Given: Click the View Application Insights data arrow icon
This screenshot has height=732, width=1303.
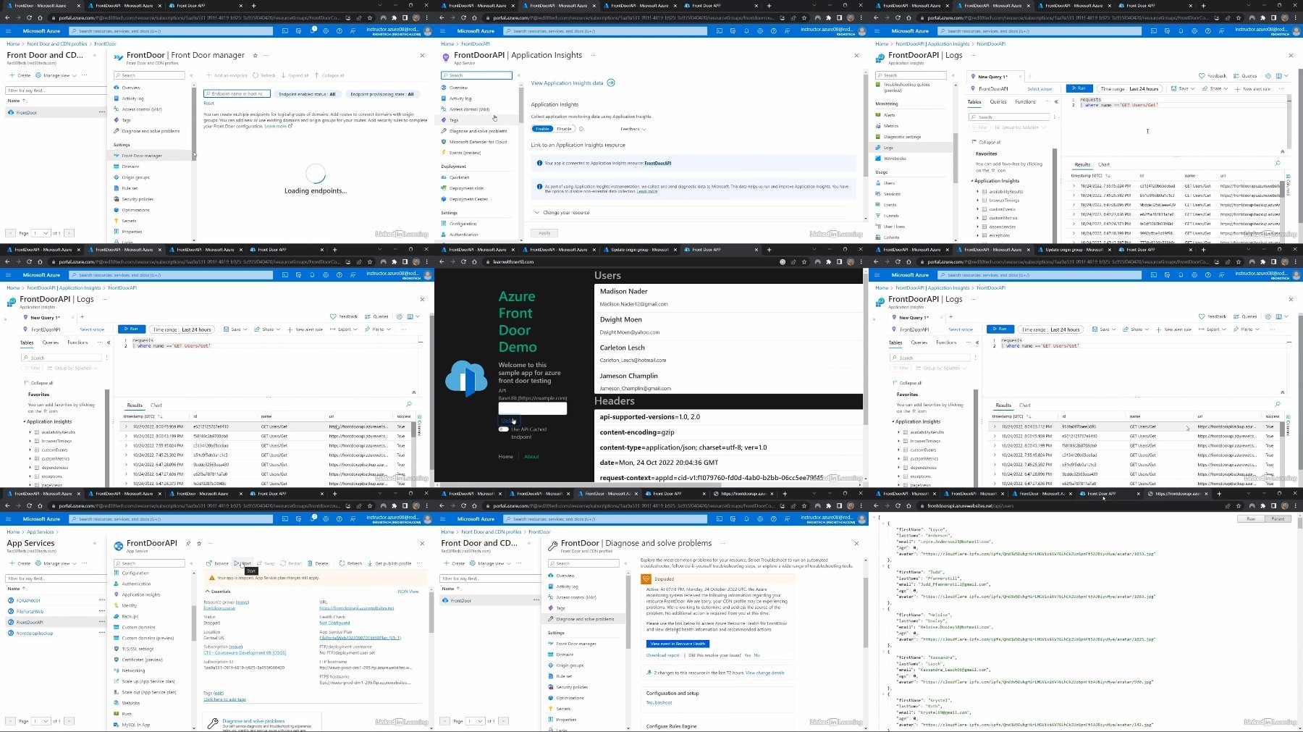Looking at the screenshot, I should click(611, 83).
